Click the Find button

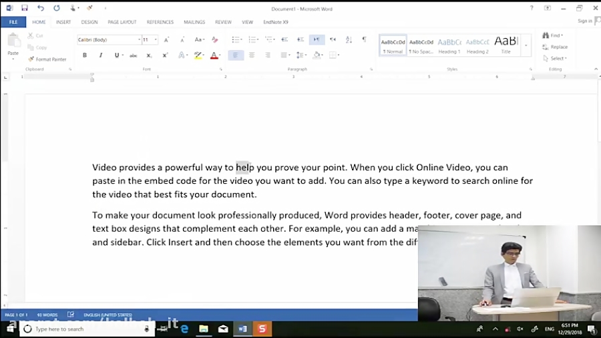pos(553,35)
